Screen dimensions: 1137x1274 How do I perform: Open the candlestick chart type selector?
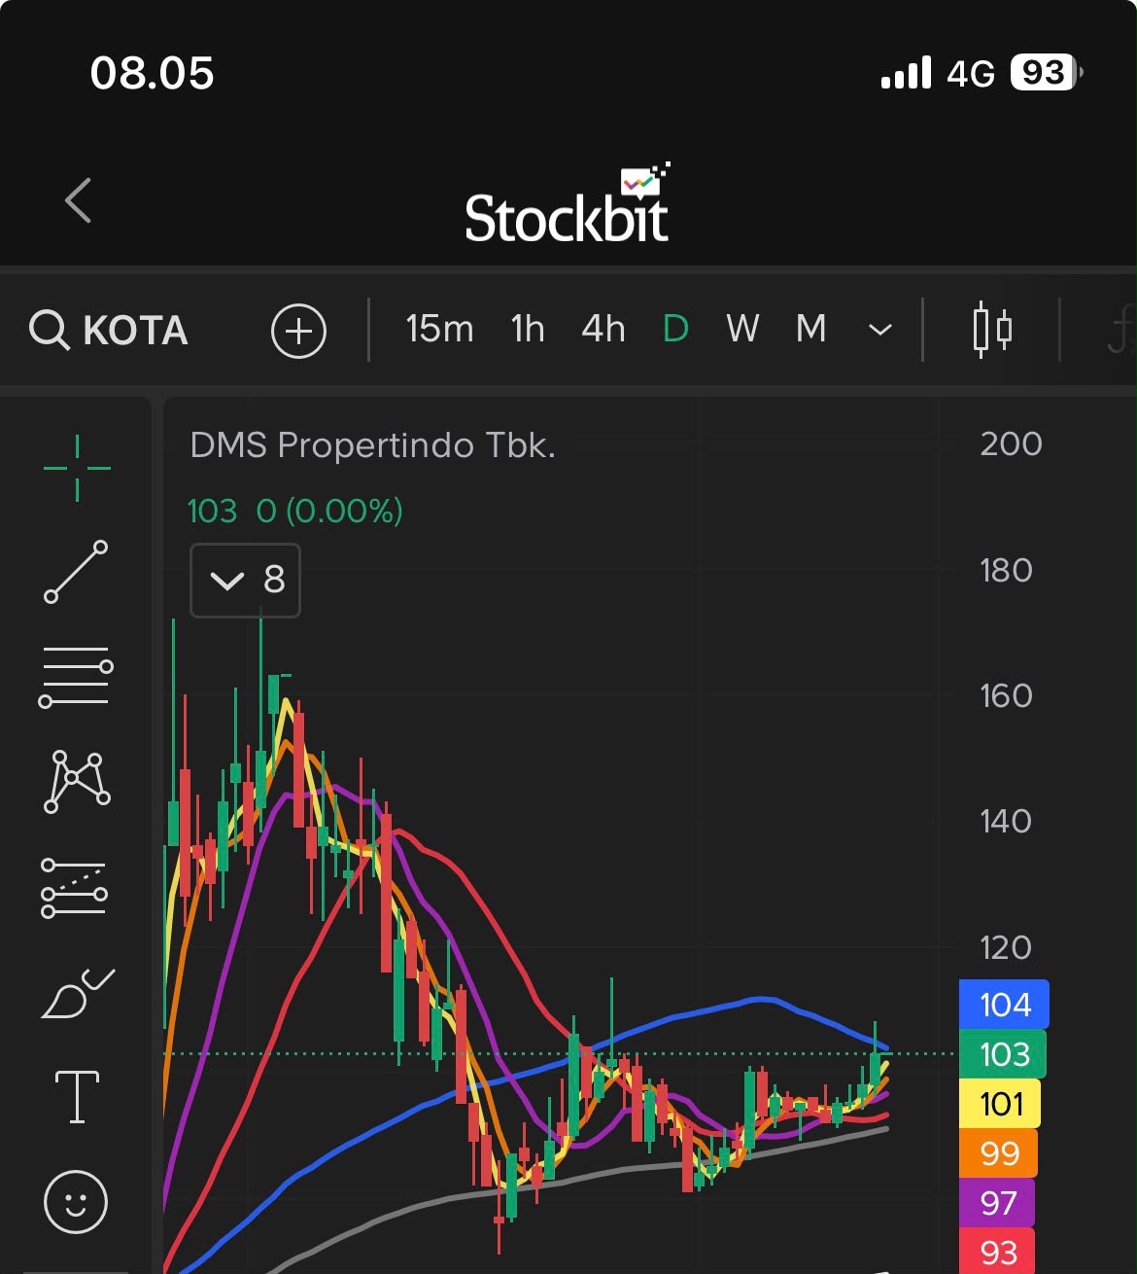click(992, 330)
